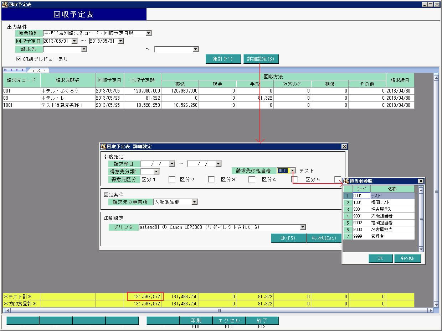The width and height of the screenshot is (442, 331).
Task: Click 終了 F12 button
Action: tap(262, 321)
